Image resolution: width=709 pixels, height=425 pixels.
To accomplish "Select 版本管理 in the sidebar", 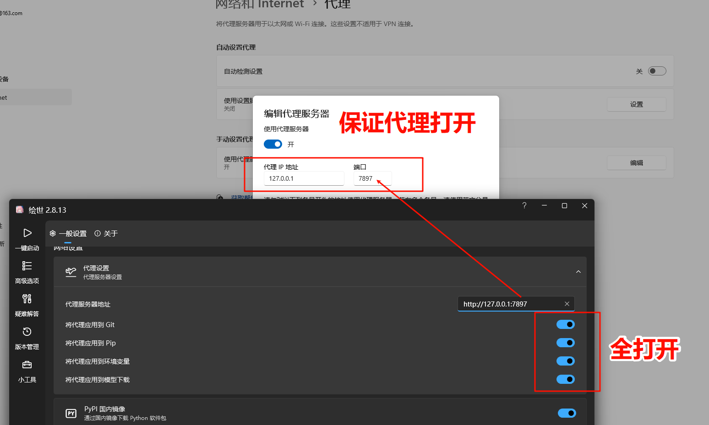I will pos(27,338).
